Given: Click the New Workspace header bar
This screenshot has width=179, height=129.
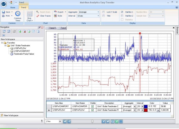Looking at the screenshot, I should [22, 39].
